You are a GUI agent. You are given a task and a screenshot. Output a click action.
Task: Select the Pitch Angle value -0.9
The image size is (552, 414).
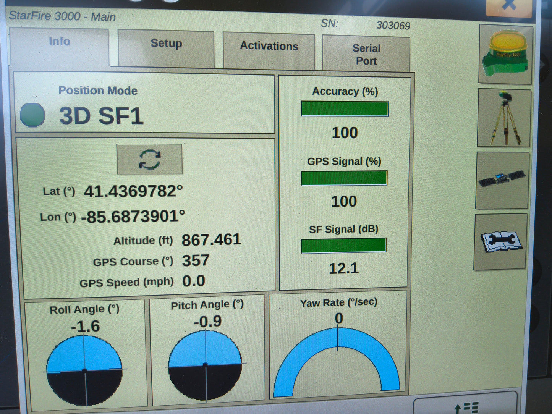pyautogui.click(x=207, y=321)
